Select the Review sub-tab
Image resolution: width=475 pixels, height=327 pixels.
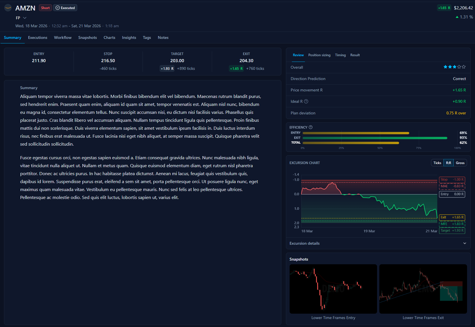coord(298,55)
